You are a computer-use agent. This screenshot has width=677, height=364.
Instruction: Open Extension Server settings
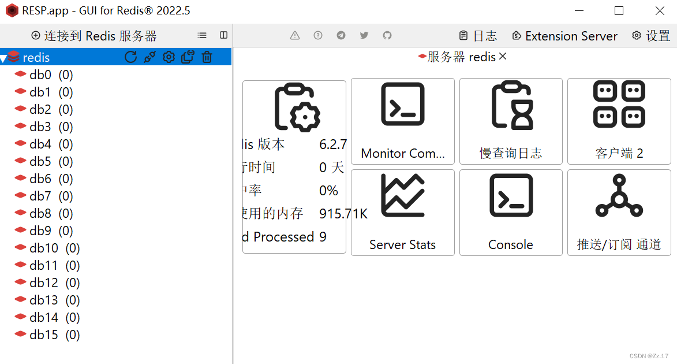pyautogui.click(x=564, y=36)
